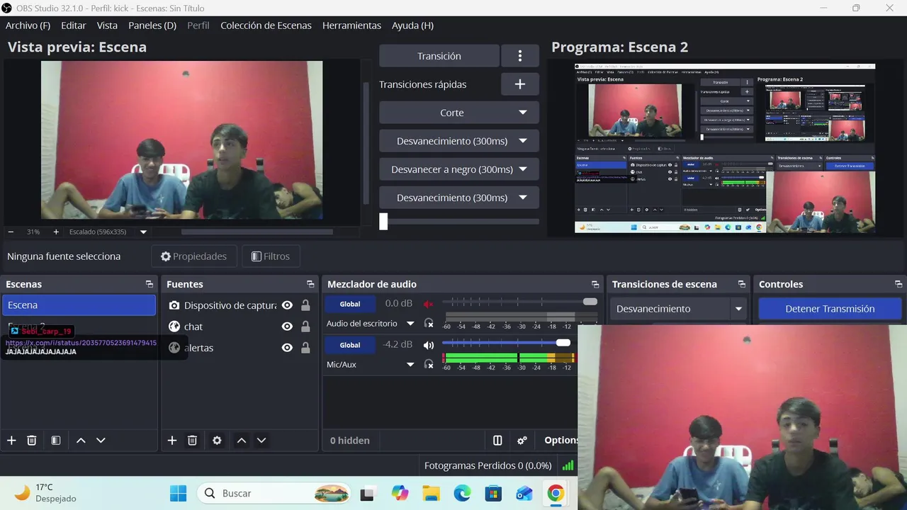Remove selected source with Fuentes trash icon
This screenshot has height=510, width=907.
pyautogui.click(x=192, y=441)
